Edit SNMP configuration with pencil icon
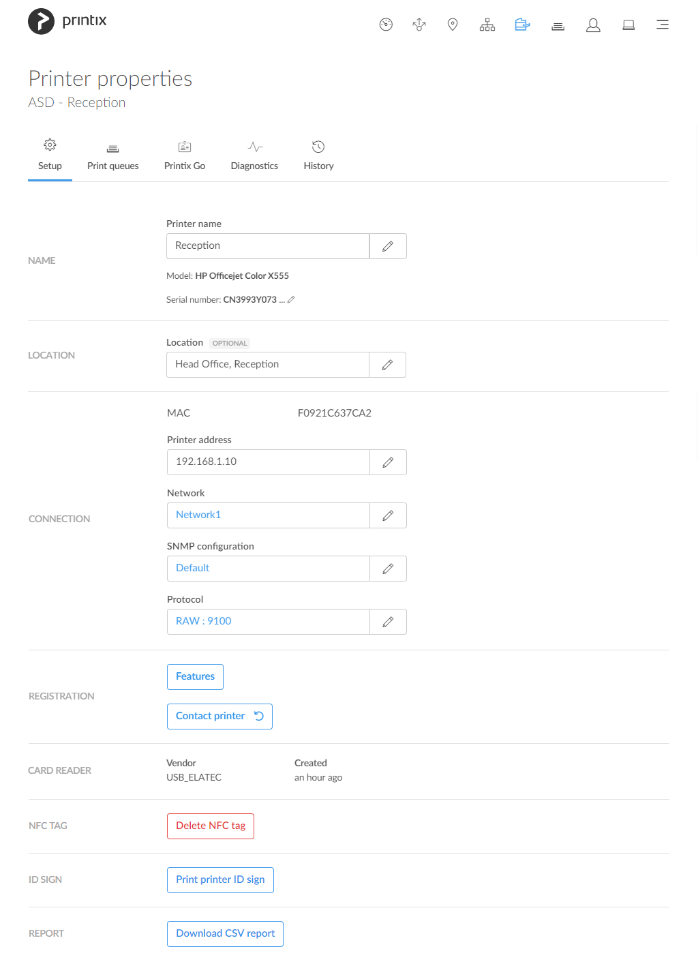The height and width of the screenshot is (964, 698). click(388, 569)
